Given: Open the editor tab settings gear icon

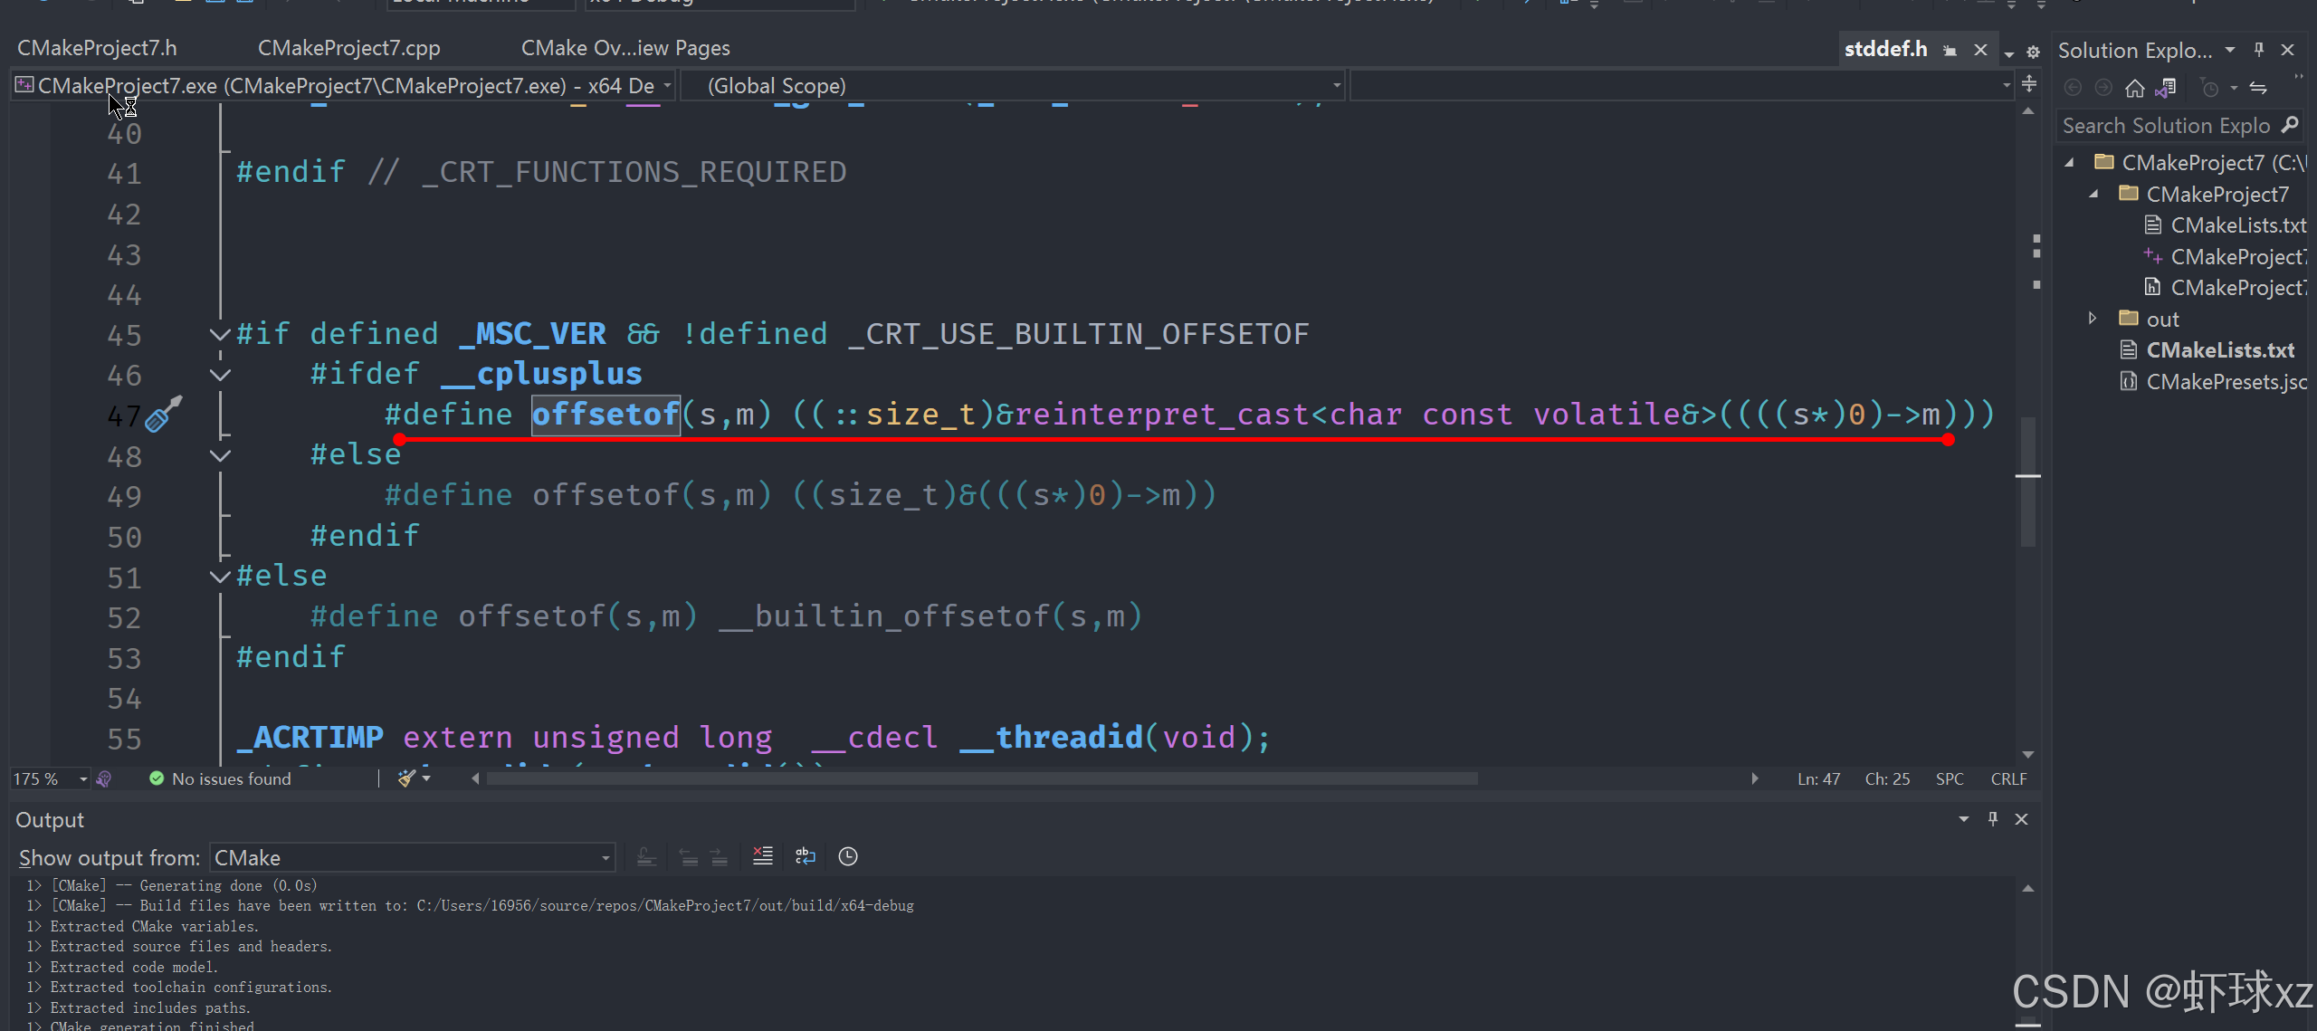Looking at the screenshot, I should (x=2033, y=52).
